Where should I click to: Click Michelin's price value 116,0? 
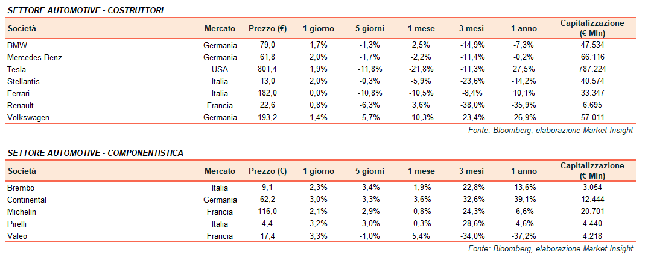tap(265, 212)
